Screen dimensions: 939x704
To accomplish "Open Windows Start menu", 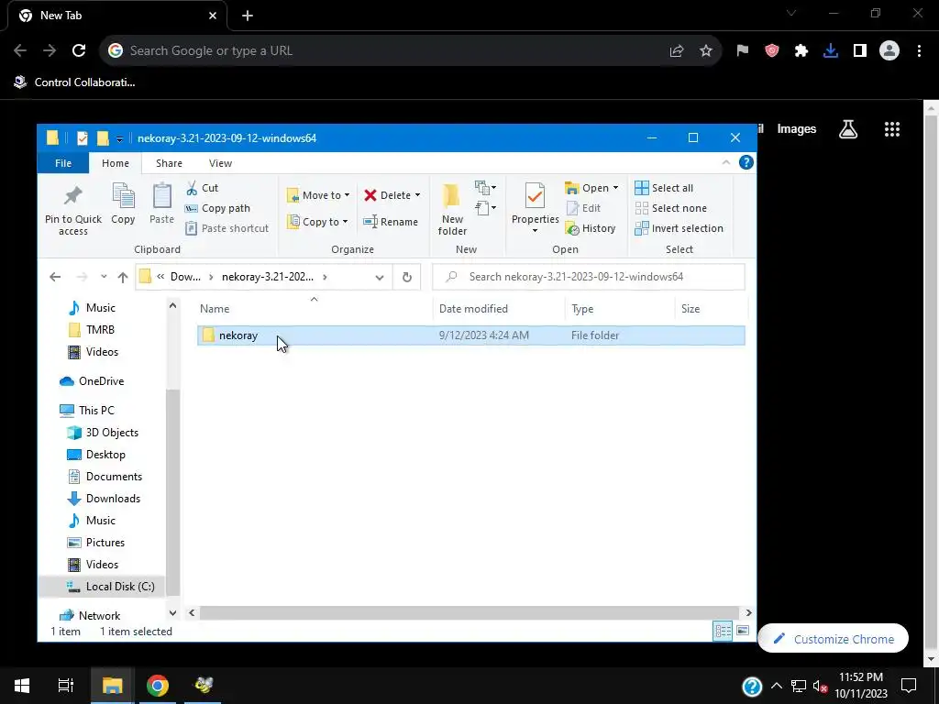I will pyautogui.click(x=22, y=685).
